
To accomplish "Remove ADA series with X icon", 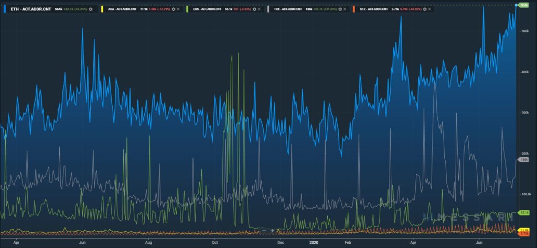I will point(178,9).
